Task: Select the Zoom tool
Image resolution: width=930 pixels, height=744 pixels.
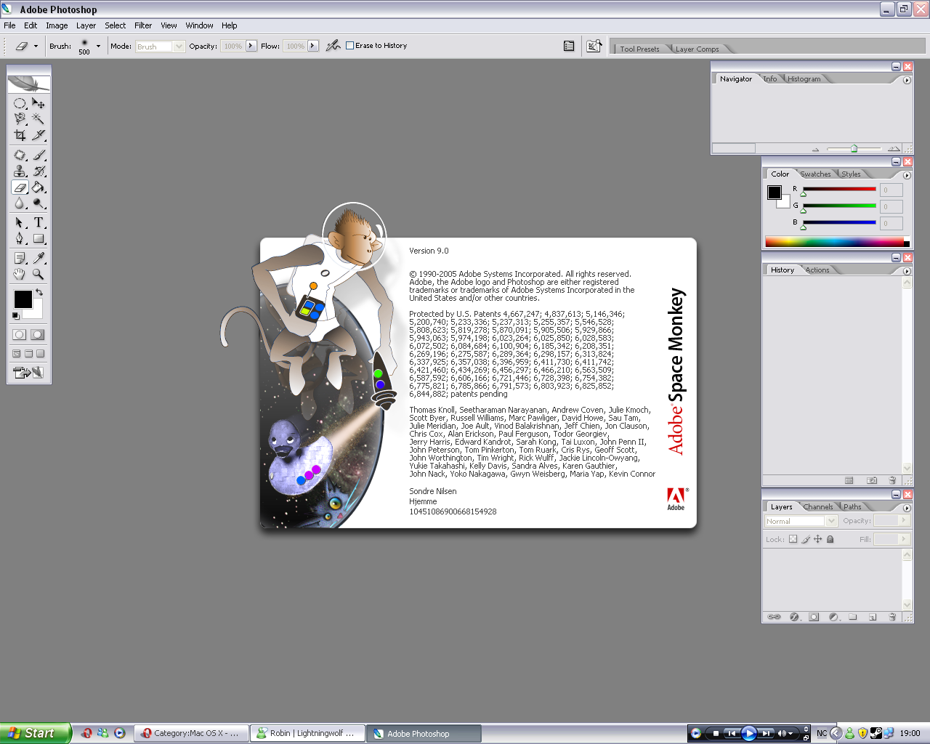Action: (x=39, y=274)
